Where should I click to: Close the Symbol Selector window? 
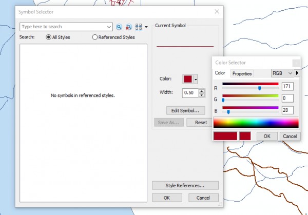pyautogui.click(x=217, y=12)
